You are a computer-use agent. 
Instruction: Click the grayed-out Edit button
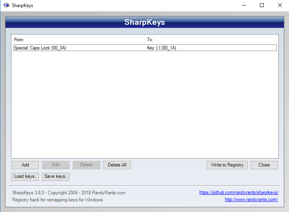pyautogui.click(x=56, y=165)
